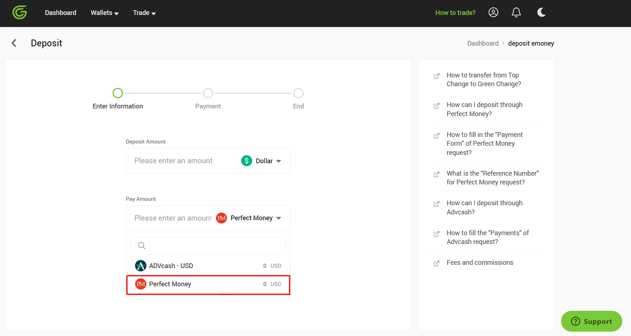Image resolution: width=631 pixels, height=336 pixels.
Task: Open the Trade dropdown menu
Action: click(144, 13)
